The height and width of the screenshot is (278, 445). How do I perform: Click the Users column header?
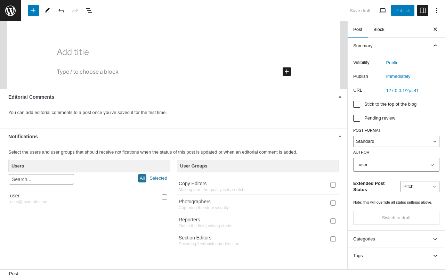tap(89, 166)
